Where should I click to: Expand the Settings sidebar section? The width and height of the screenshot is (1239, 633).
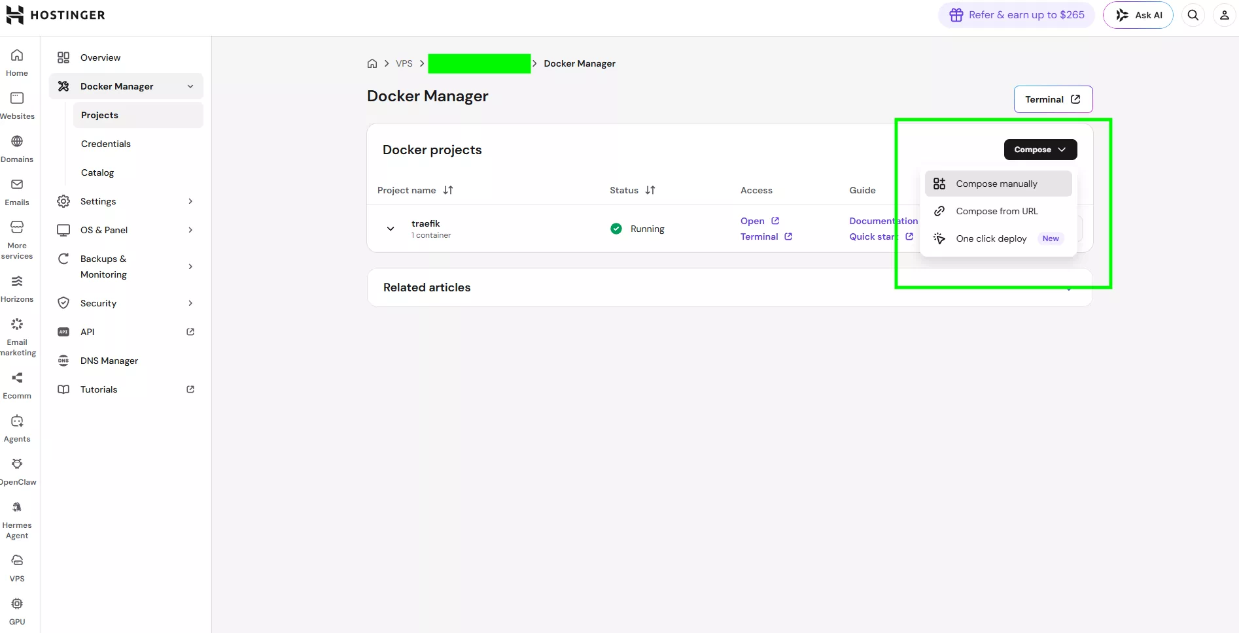click(126, 201)
